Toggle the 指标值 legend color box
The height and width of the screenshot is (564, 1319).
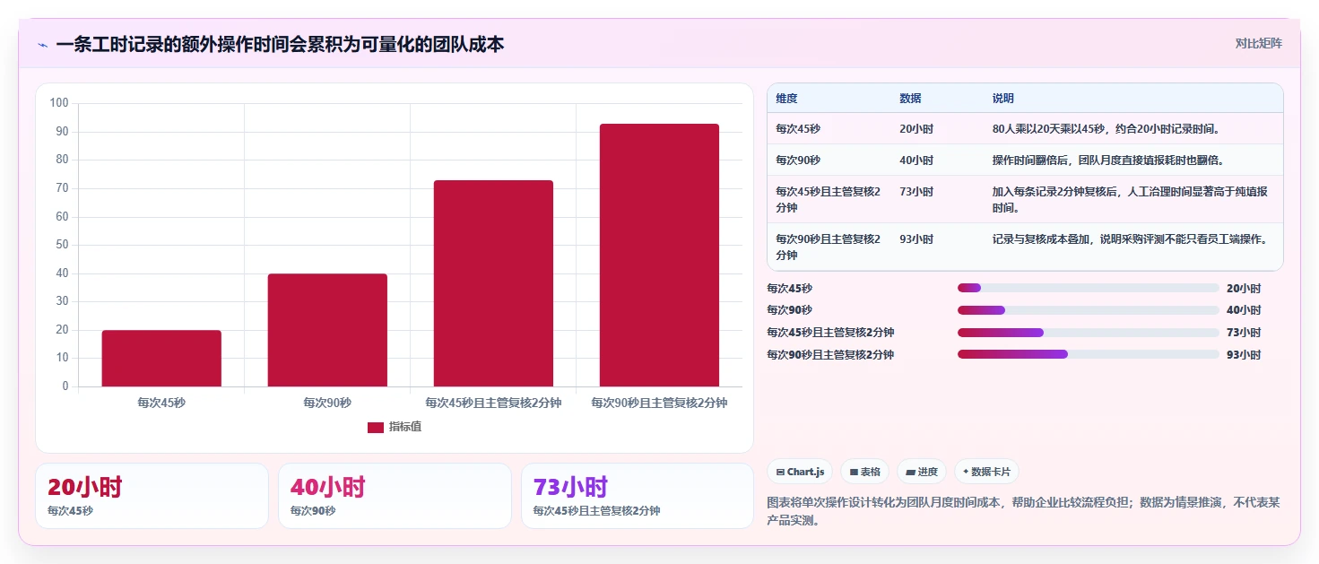pos(376,427)
